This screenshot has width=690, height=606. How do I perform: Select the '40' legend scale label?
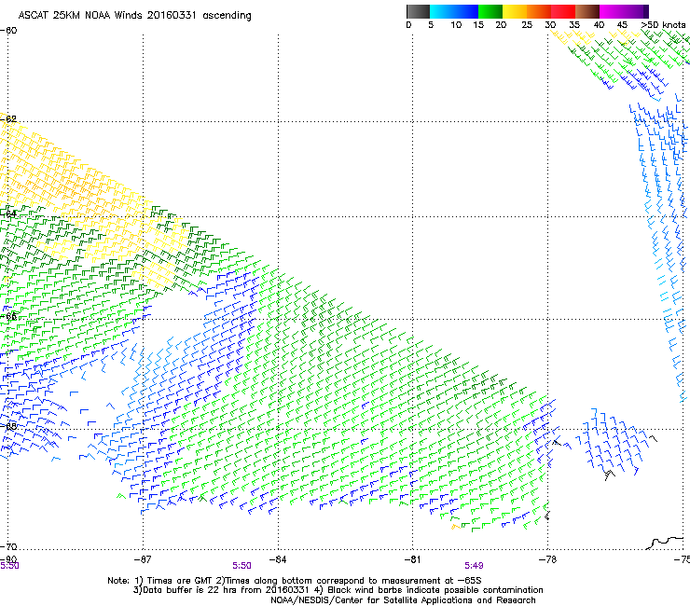click(x=599, y=25)
